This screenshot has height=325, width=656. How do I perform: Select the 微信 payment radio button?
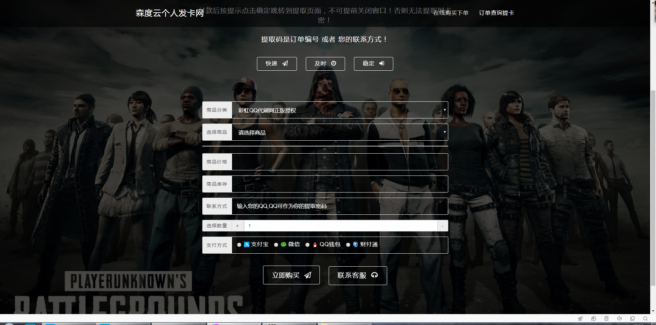(x=276, y=245)
